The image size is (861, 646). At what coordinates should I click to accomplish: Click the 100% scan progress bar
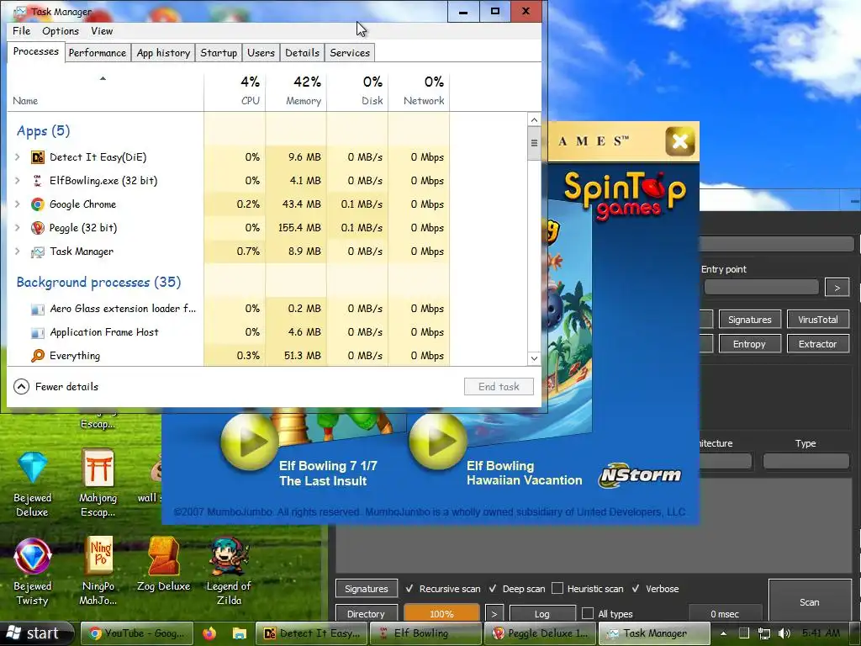(441, 613)
